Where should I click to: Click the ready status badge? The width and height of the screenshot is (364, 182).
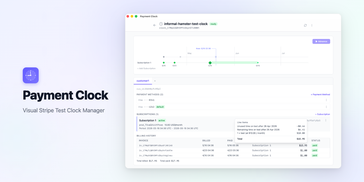[x=213, y=24]
